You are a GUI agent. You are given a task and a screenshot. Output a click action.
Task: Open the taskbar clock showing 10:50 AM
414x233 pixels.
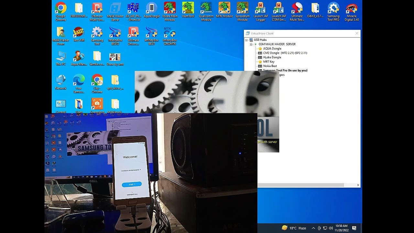[341, 228]
